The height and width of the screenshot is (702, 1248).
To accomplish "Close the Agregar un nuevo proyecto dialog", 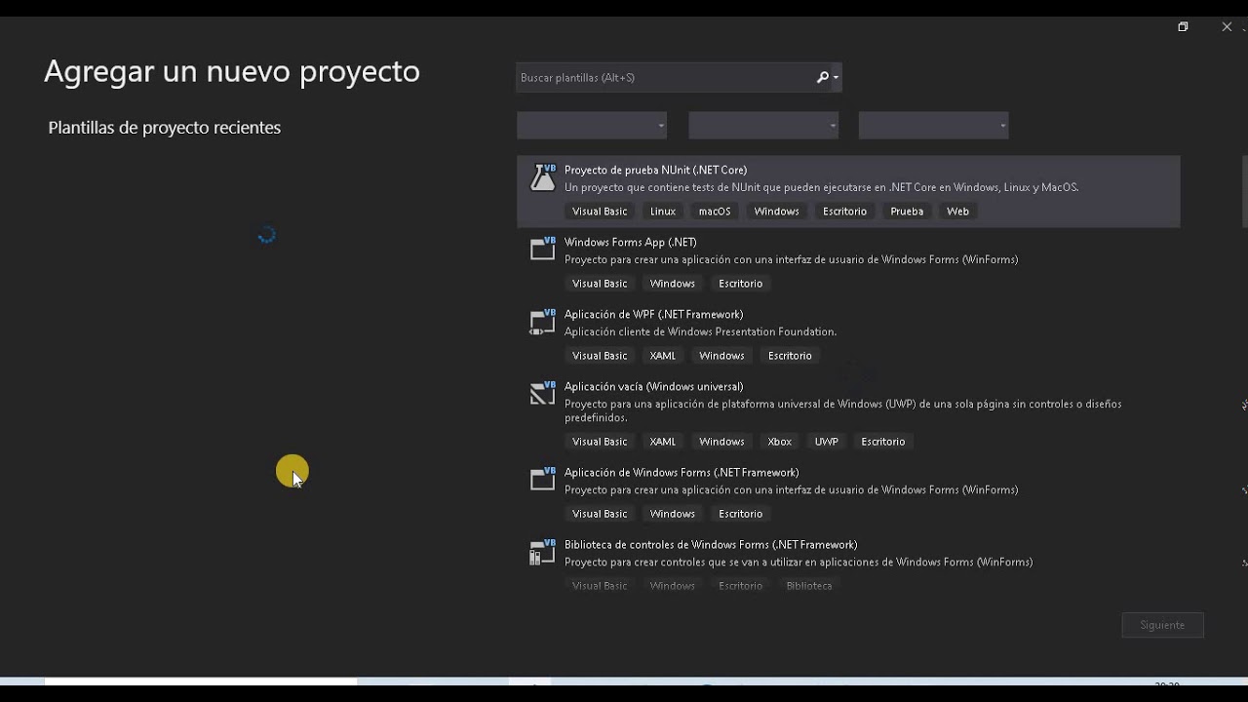I will [x=1227, y=27].
